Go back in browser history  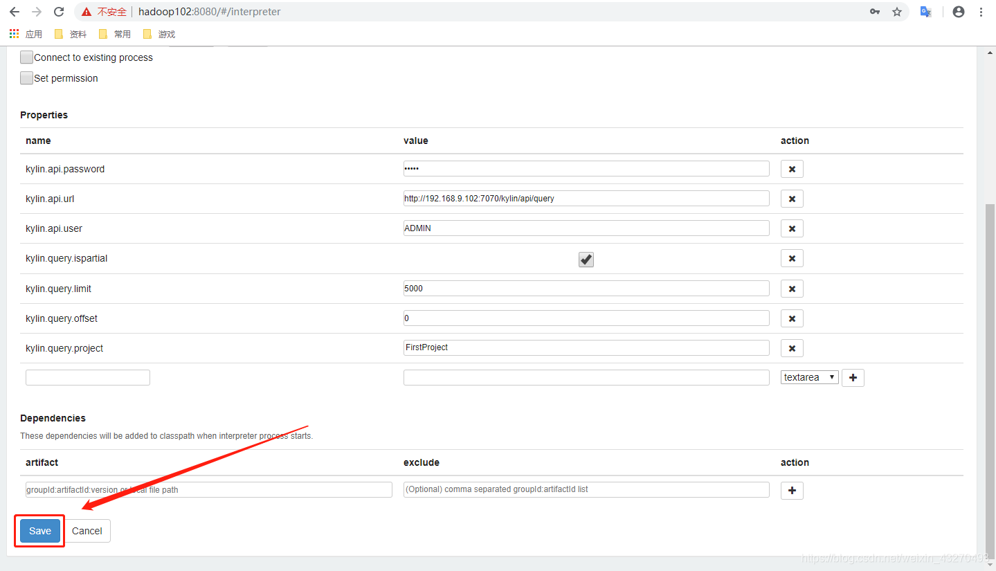15,12
